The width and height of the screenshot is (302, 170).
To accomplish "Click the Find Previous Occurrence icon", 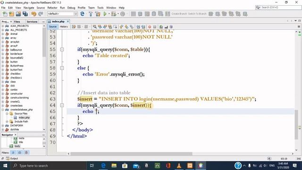I will [100, 27].
